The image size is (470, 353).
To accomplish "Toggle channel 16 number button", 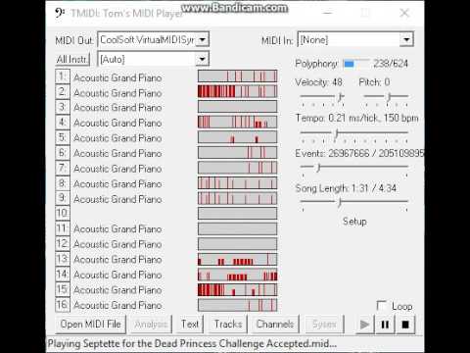I will tap(63, 305).
